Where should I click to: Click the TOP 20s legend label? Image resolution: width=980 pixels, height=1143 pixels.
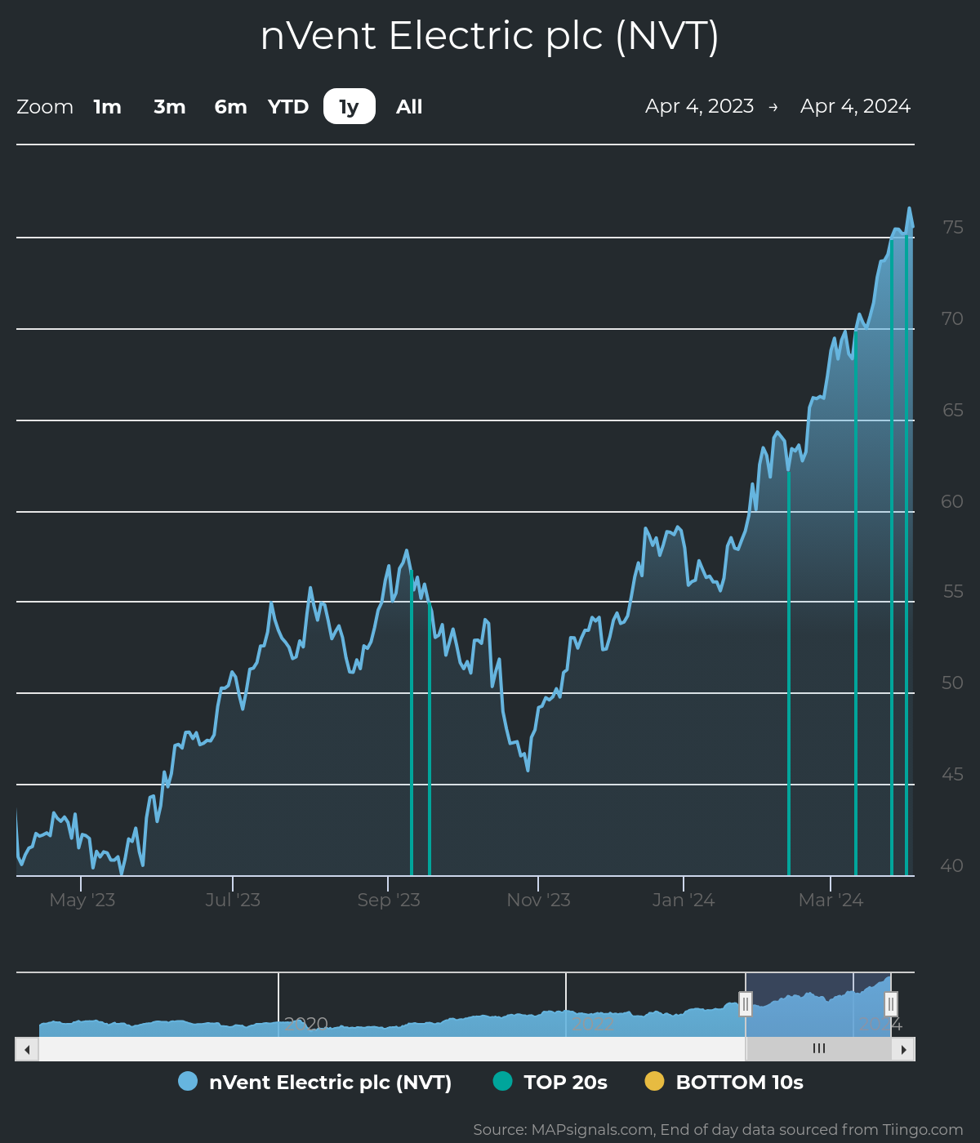point(565,1082)
